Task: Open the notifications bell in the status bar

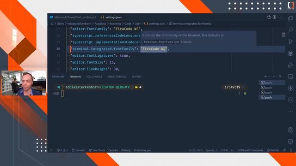Action: 291,150
